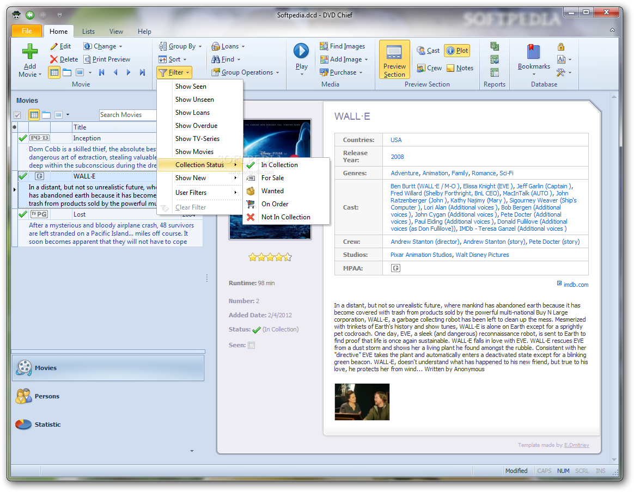
Task: Click the green back arrow in the title bar
Action: [30, 15]
